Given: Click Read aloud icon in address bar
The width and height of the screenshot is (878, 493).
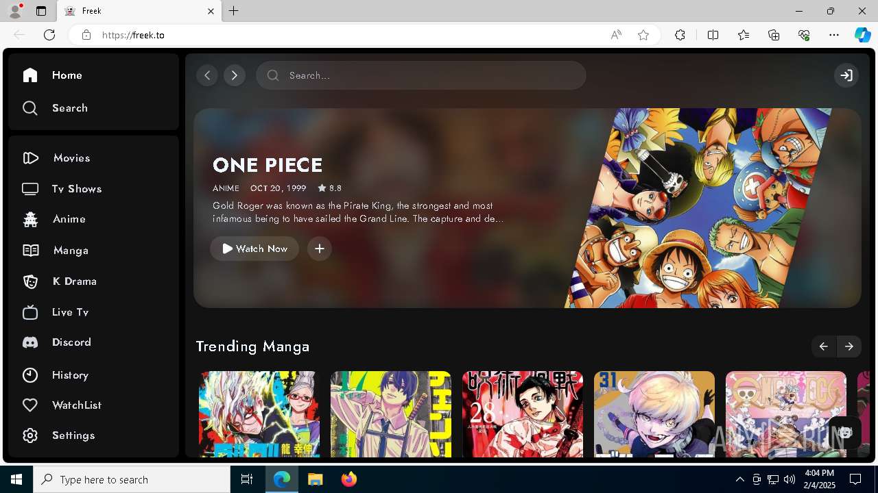Looking at the screenshot, I should [616, 35].
